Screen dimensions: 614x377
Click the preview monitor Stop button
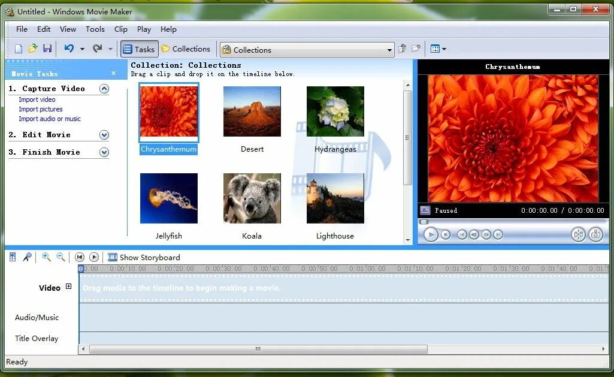click(x=446, y=235)
